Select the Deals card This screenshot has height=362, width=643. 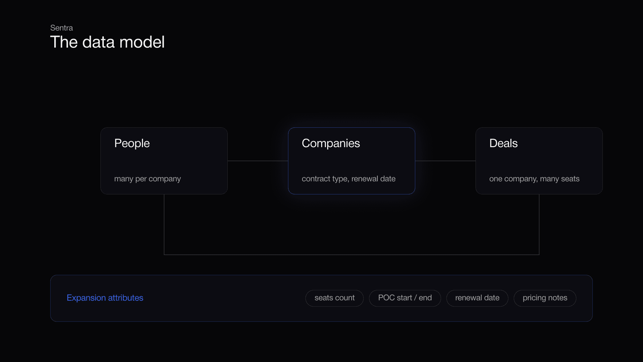539,161
